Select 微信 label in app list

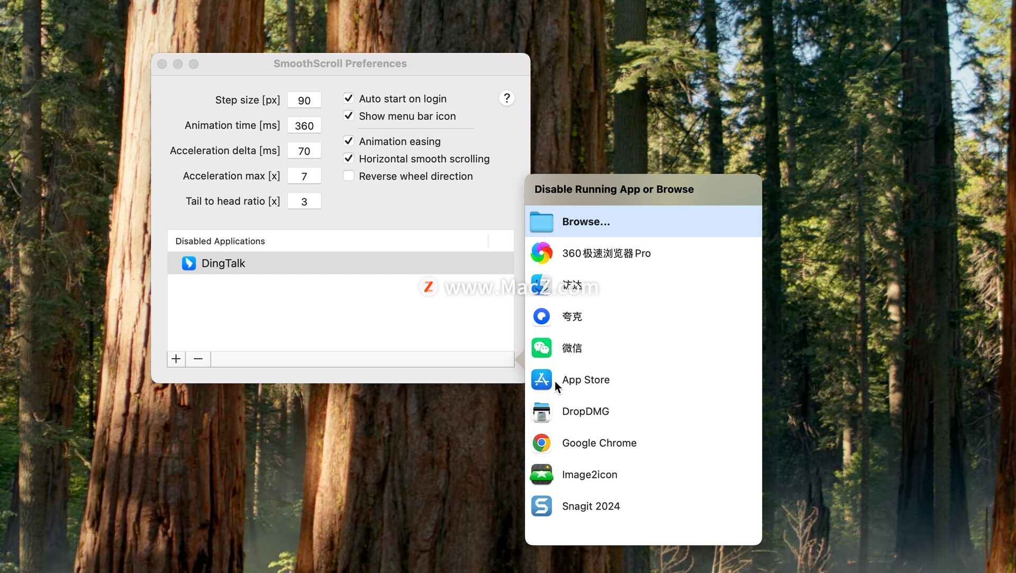click(x=572, y=348)
